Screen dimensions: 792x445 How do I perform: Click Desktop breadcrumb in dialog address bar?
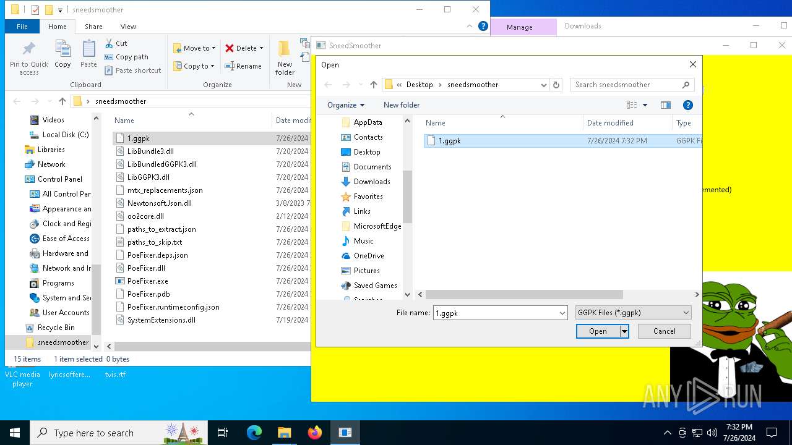tap(420, 85)
